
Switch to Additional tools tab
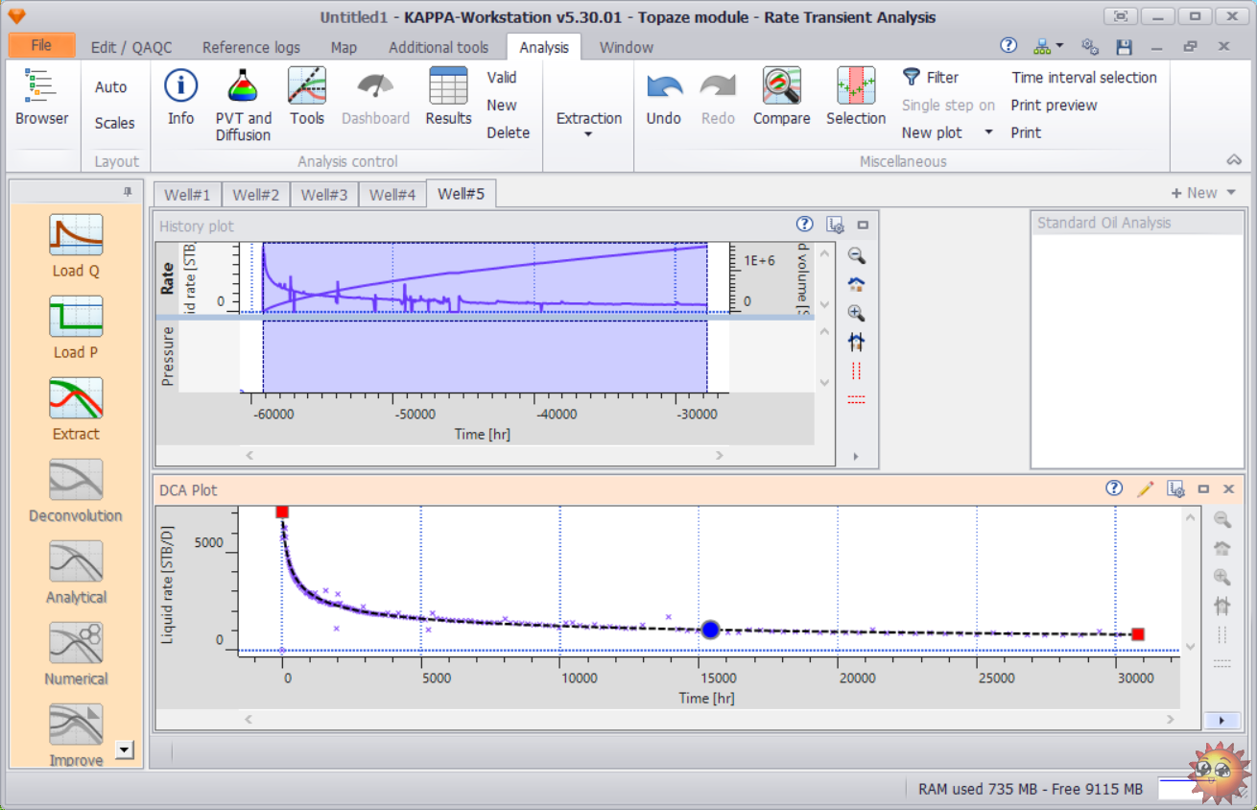[x=439, y=47]
